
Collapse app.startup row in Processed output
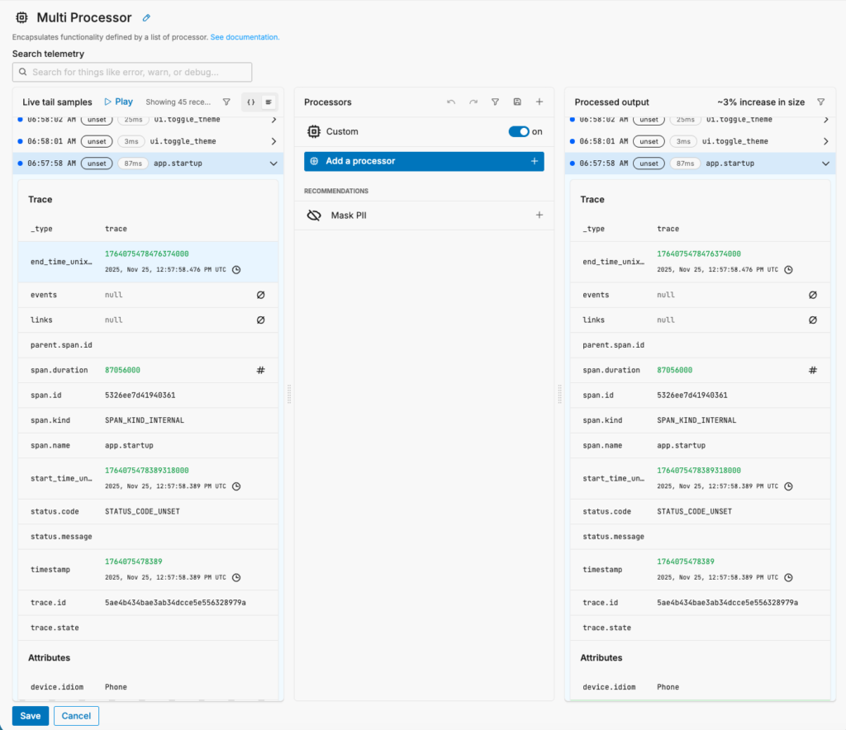pos(825,164)
